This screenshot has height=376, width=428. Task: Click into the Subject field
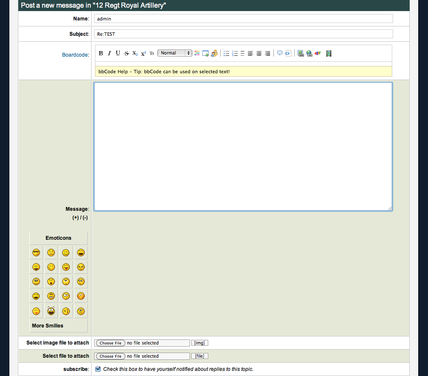tap(243, 34)
